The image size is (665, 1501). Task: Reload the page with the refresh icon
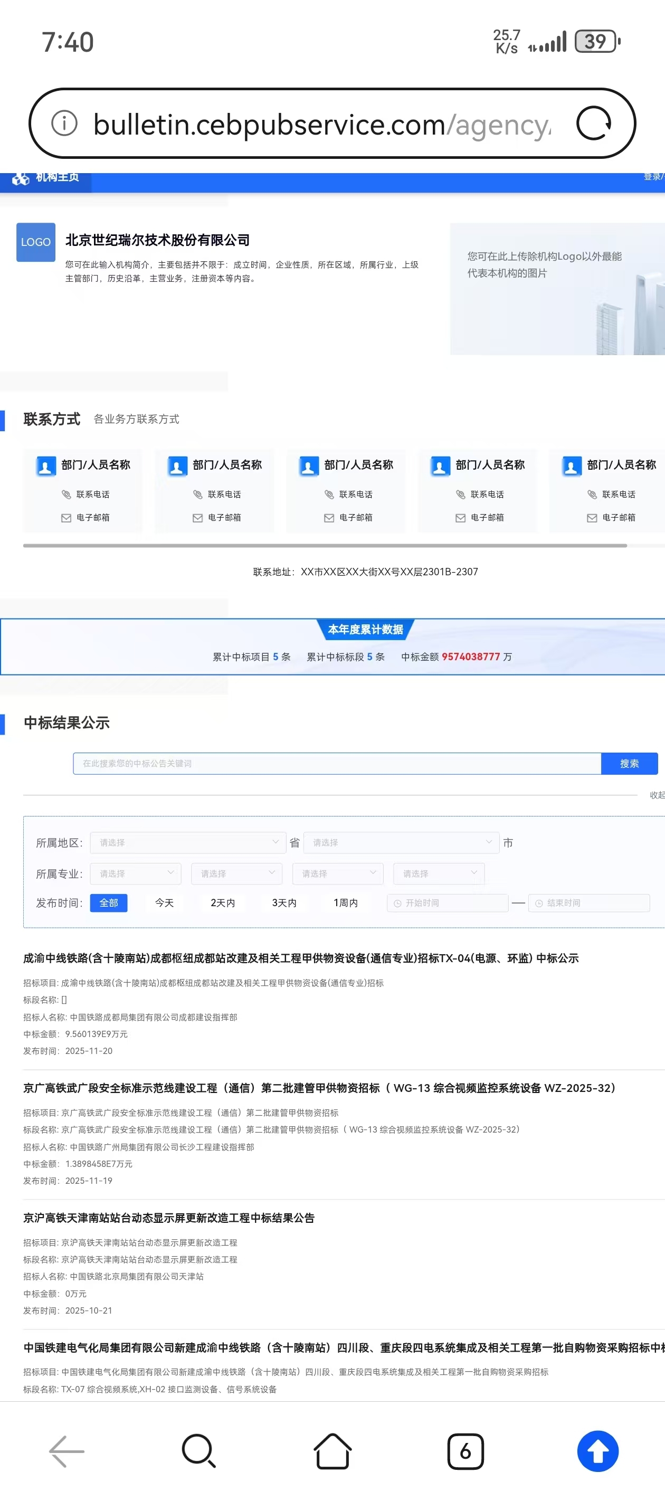pyautogui.click(x=593, y=123)
